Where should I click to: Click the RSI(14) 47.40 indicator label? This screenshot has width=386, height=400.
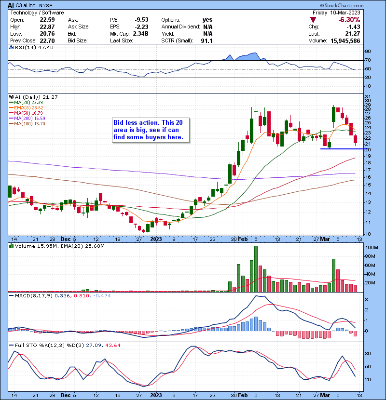(x=34, y=47)
